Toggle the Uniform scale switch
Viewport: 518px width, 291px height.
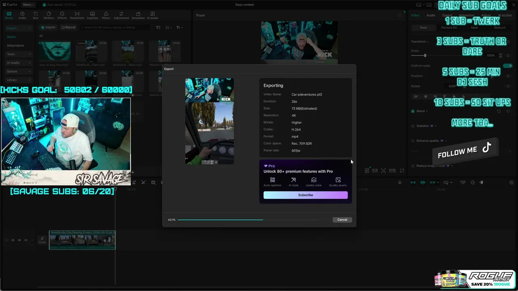click(507, 65)
